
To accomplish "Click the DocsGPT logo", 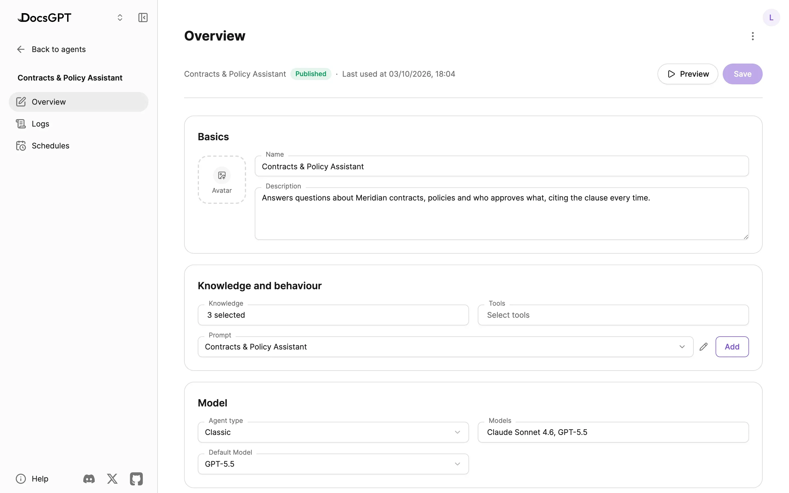I will (x=44, y=18).
